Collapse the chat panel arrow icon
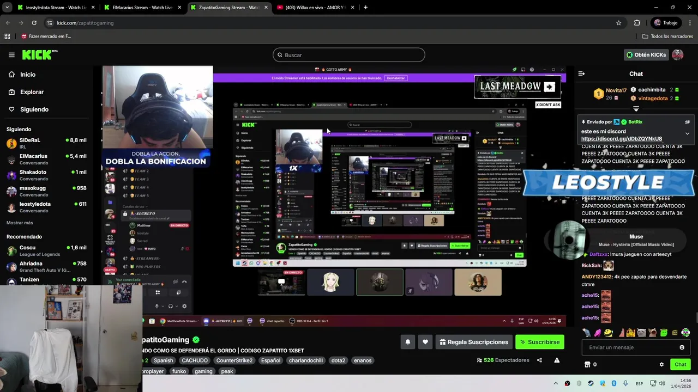The image size is (698, 392). pos(581,74)
